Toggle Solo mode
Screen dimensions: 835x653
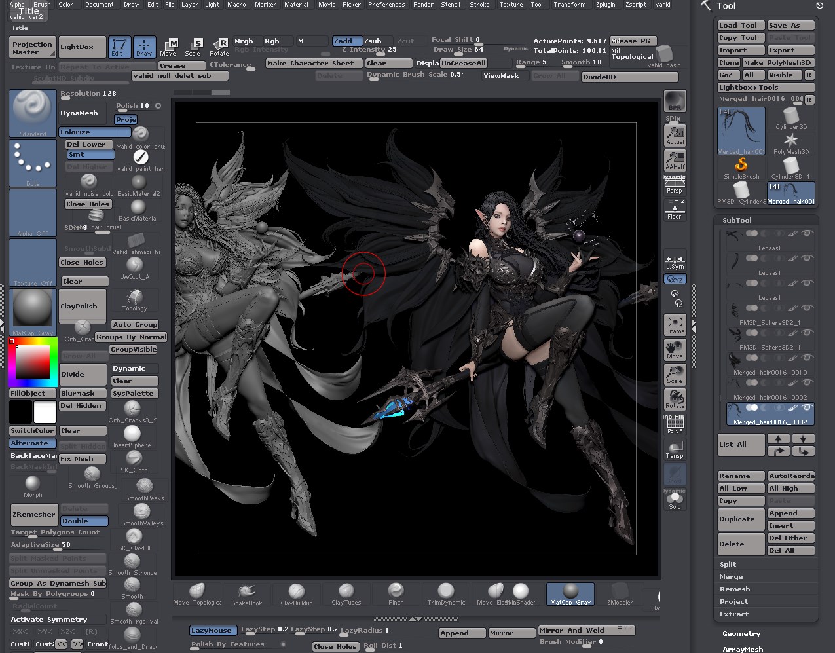tap(675, 500)
